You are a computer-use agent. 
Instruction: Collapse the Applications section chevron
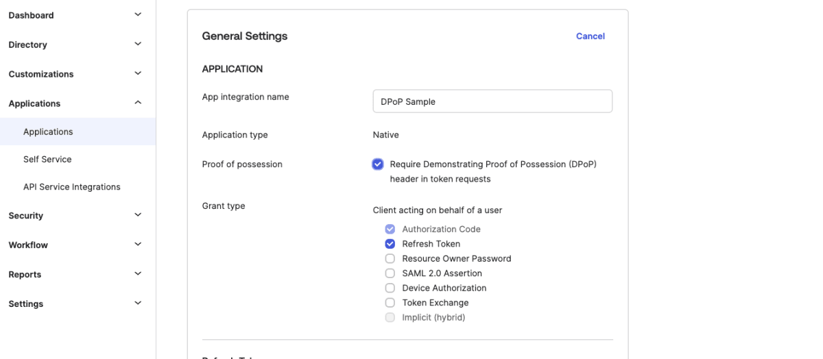[138, 103]
